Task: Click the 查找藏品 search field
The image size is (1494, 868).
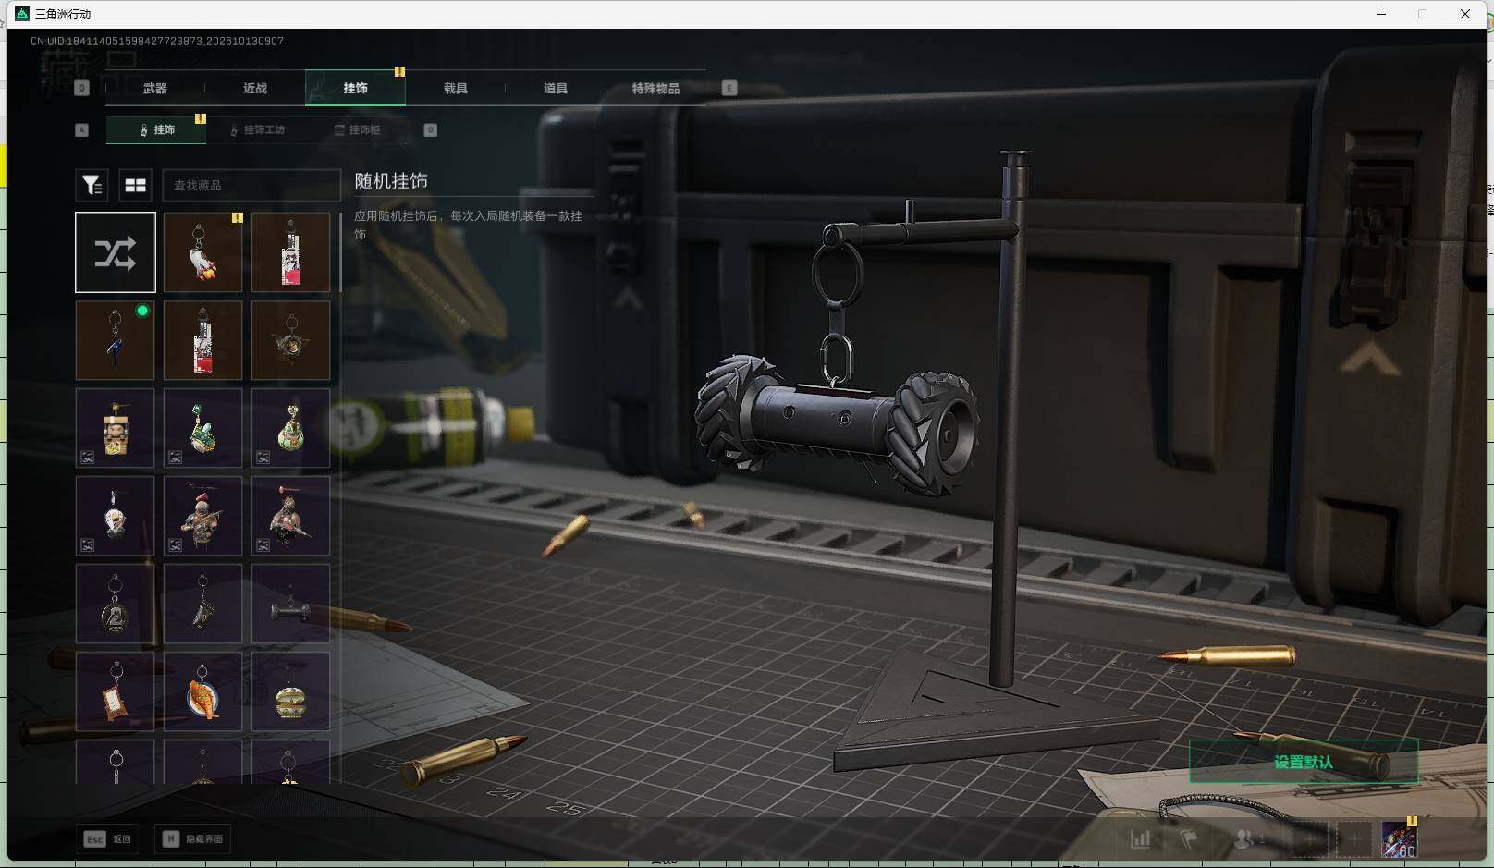Action: (251, 185)
